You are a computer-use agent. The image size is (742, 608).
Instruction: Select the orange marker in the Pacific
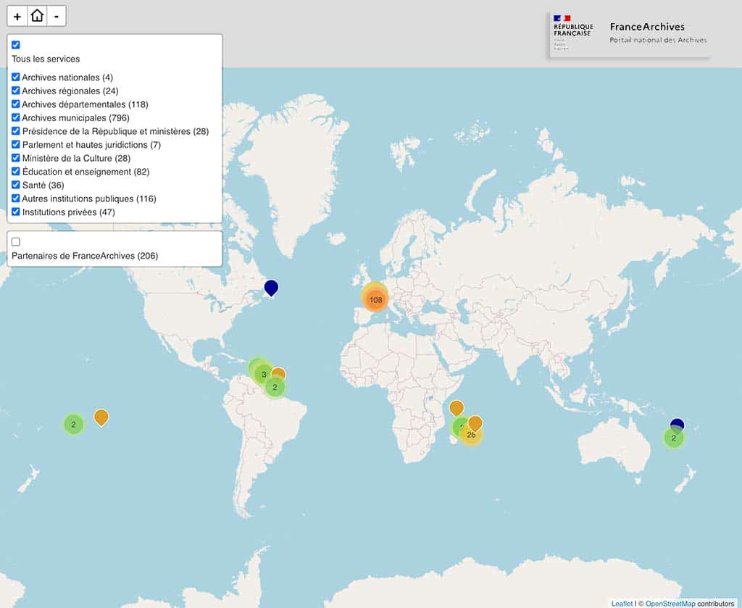101,417
